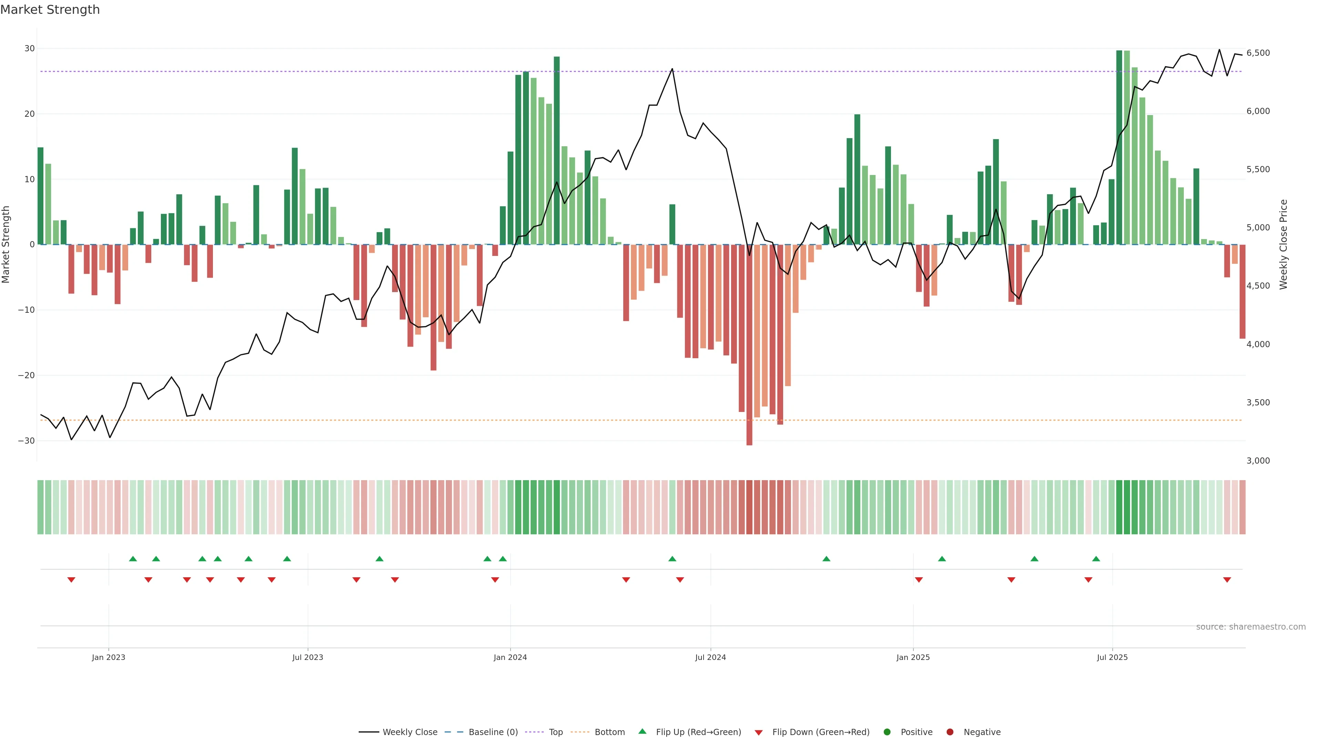Click the dark red Negative legend dot
This screenshot has width=1323, height=744.
(950, 732)
